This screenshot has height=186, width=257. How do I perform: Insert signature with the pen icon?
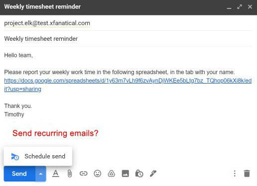(x=153, y=174)
